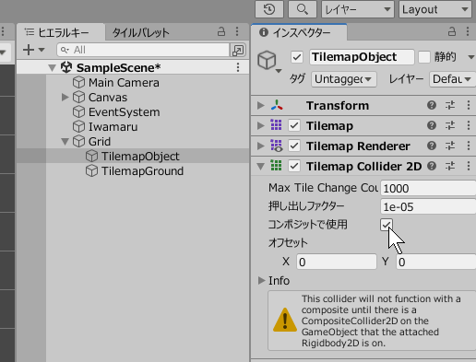Viewport: 476px width, 362px height.
Task: Expand the Info foldout
Action: 261,280
